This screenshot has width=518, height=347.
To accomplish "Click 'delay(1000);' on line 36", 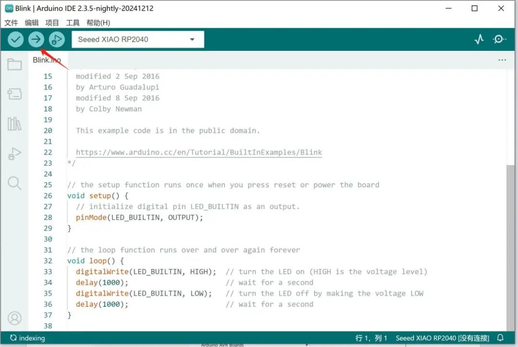I will (102, 304).
